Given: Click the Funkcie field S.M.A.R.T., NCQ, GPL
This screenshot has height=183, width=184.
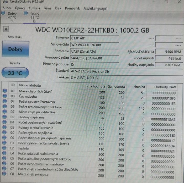Looking at the screenshot, I should tap(126, 78).
